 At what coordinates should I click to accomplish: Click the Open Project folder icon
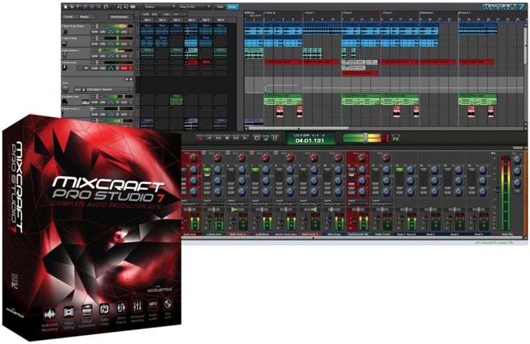tap(72, 7)
